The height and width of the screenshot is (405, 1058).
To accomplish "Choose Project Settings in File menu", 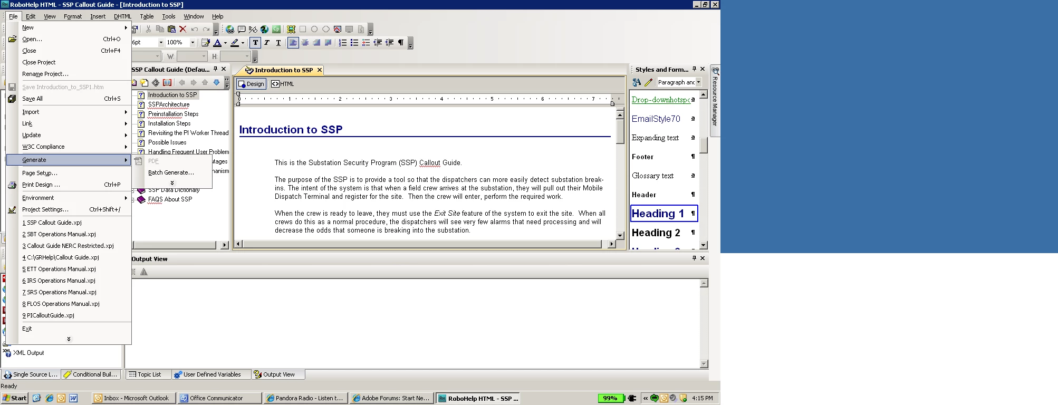I will [69, 209].
